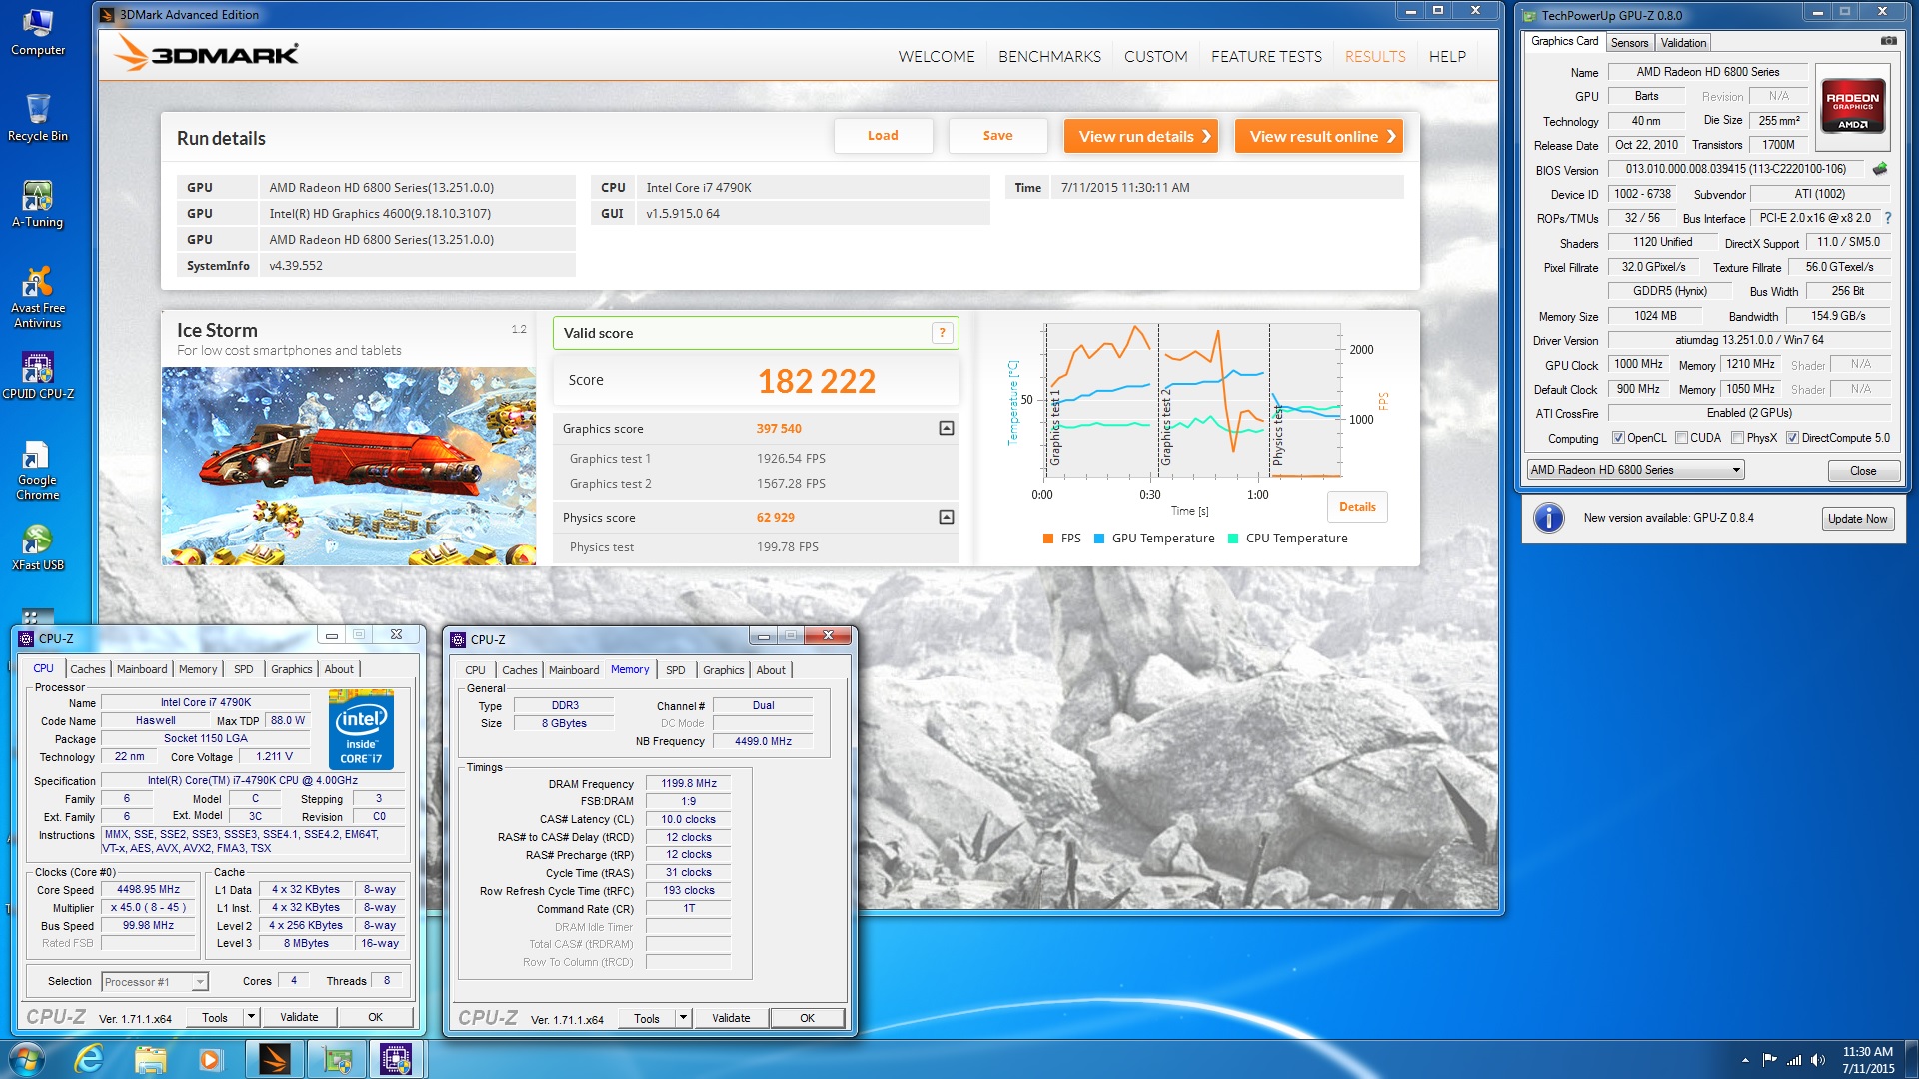
Task: Toggle the PhysX checkbox in GPU-Z
Action: click(x=1737, y=438)
